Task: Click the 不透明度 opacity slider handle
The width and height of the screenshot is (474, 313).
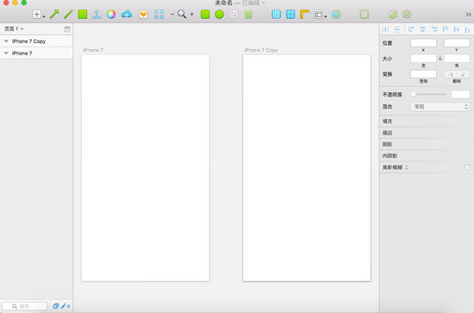Action: point(413,94)
